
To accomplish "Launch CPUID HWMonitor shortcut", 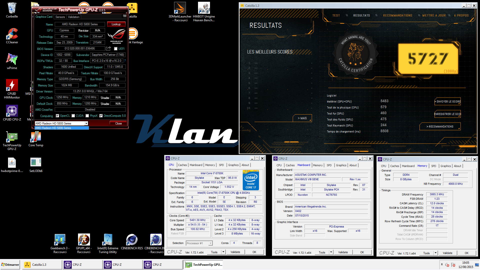I will coord(12,89).
